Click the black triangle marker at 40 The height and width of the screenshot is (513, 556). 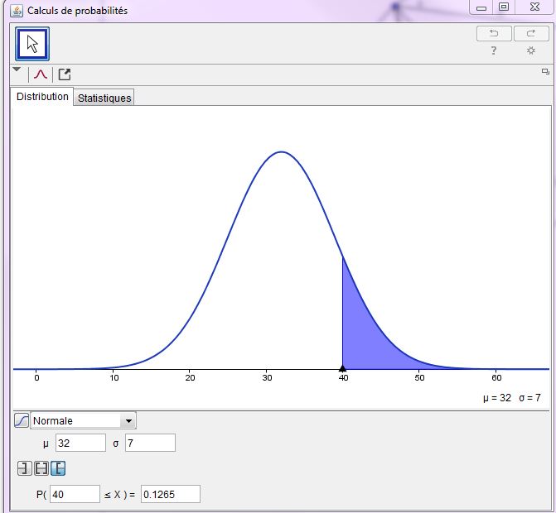coord(342,368)
